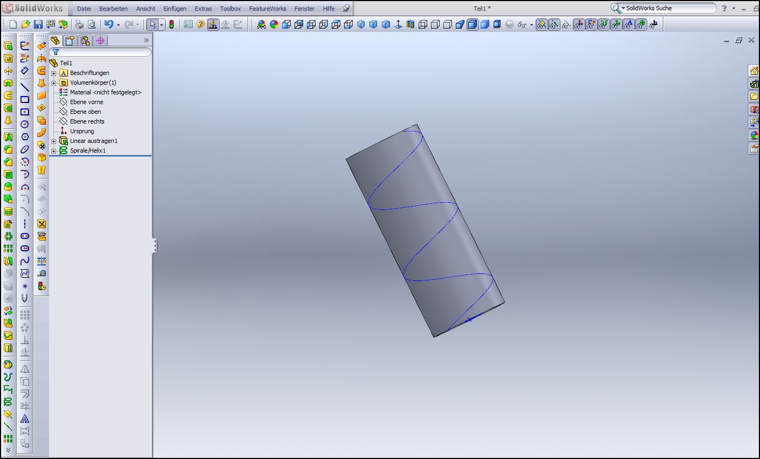
Task: Click the traffic light rebuild icon
Action: 172,24
